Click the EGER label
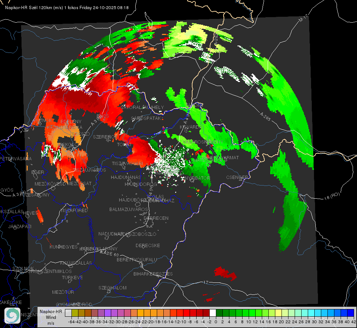Image resolution: width=357 pixels, height=328 pixels. coord(38,172)
